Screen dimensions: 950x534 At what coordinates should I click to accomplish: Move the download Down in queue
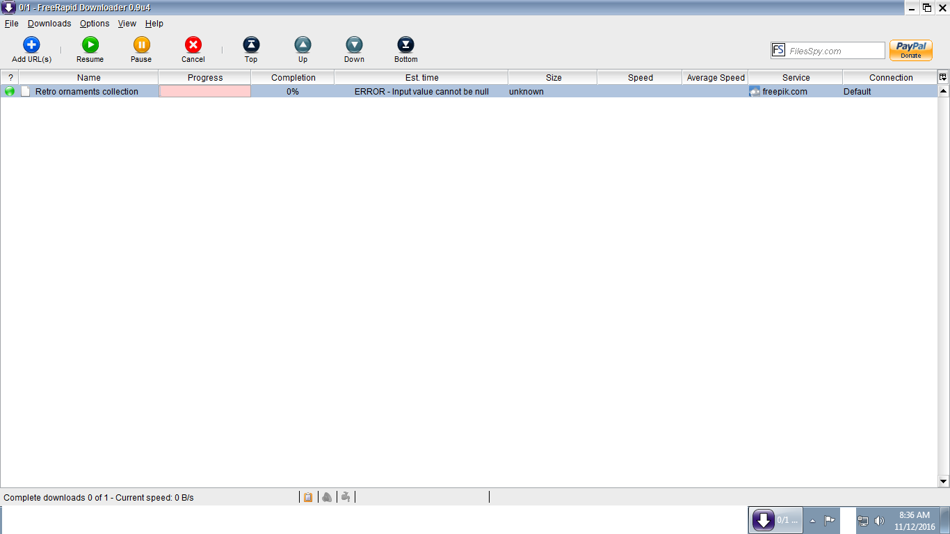354,45
